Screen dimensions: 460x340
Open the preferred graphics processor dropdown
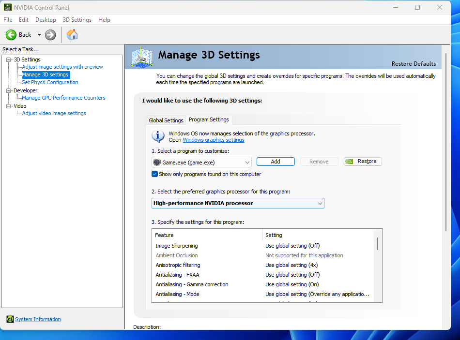(238, 203)
